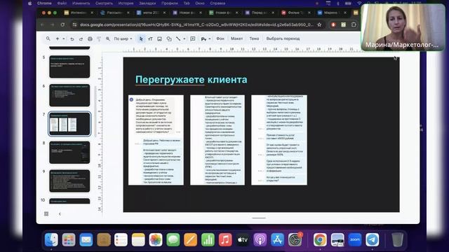Select slide 8 thumbnail in filmstrip
Screen dimensions: 449x252
(x=69, y=153)
